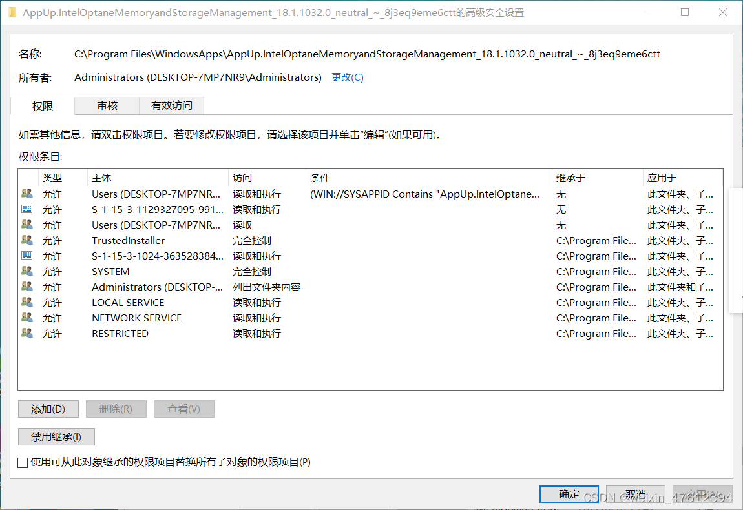The image size is (743, 510).
Task: Click the 读取 access cell of Users
Action: click(242, 225)
